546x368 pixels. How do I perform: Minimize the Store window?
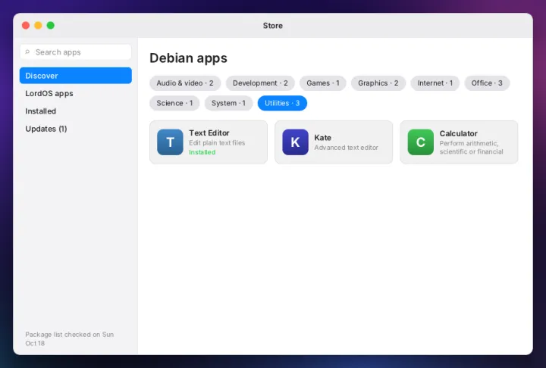(x=39, y=26)
